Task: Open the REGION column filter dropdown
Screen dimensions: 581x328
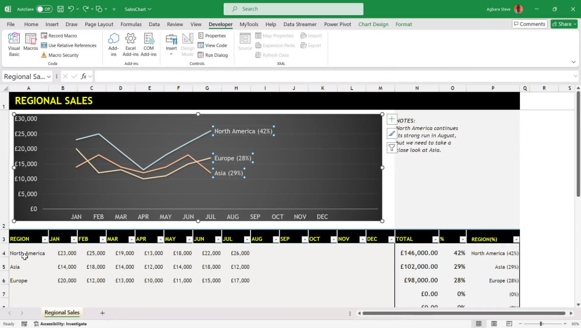Action: 45,240
